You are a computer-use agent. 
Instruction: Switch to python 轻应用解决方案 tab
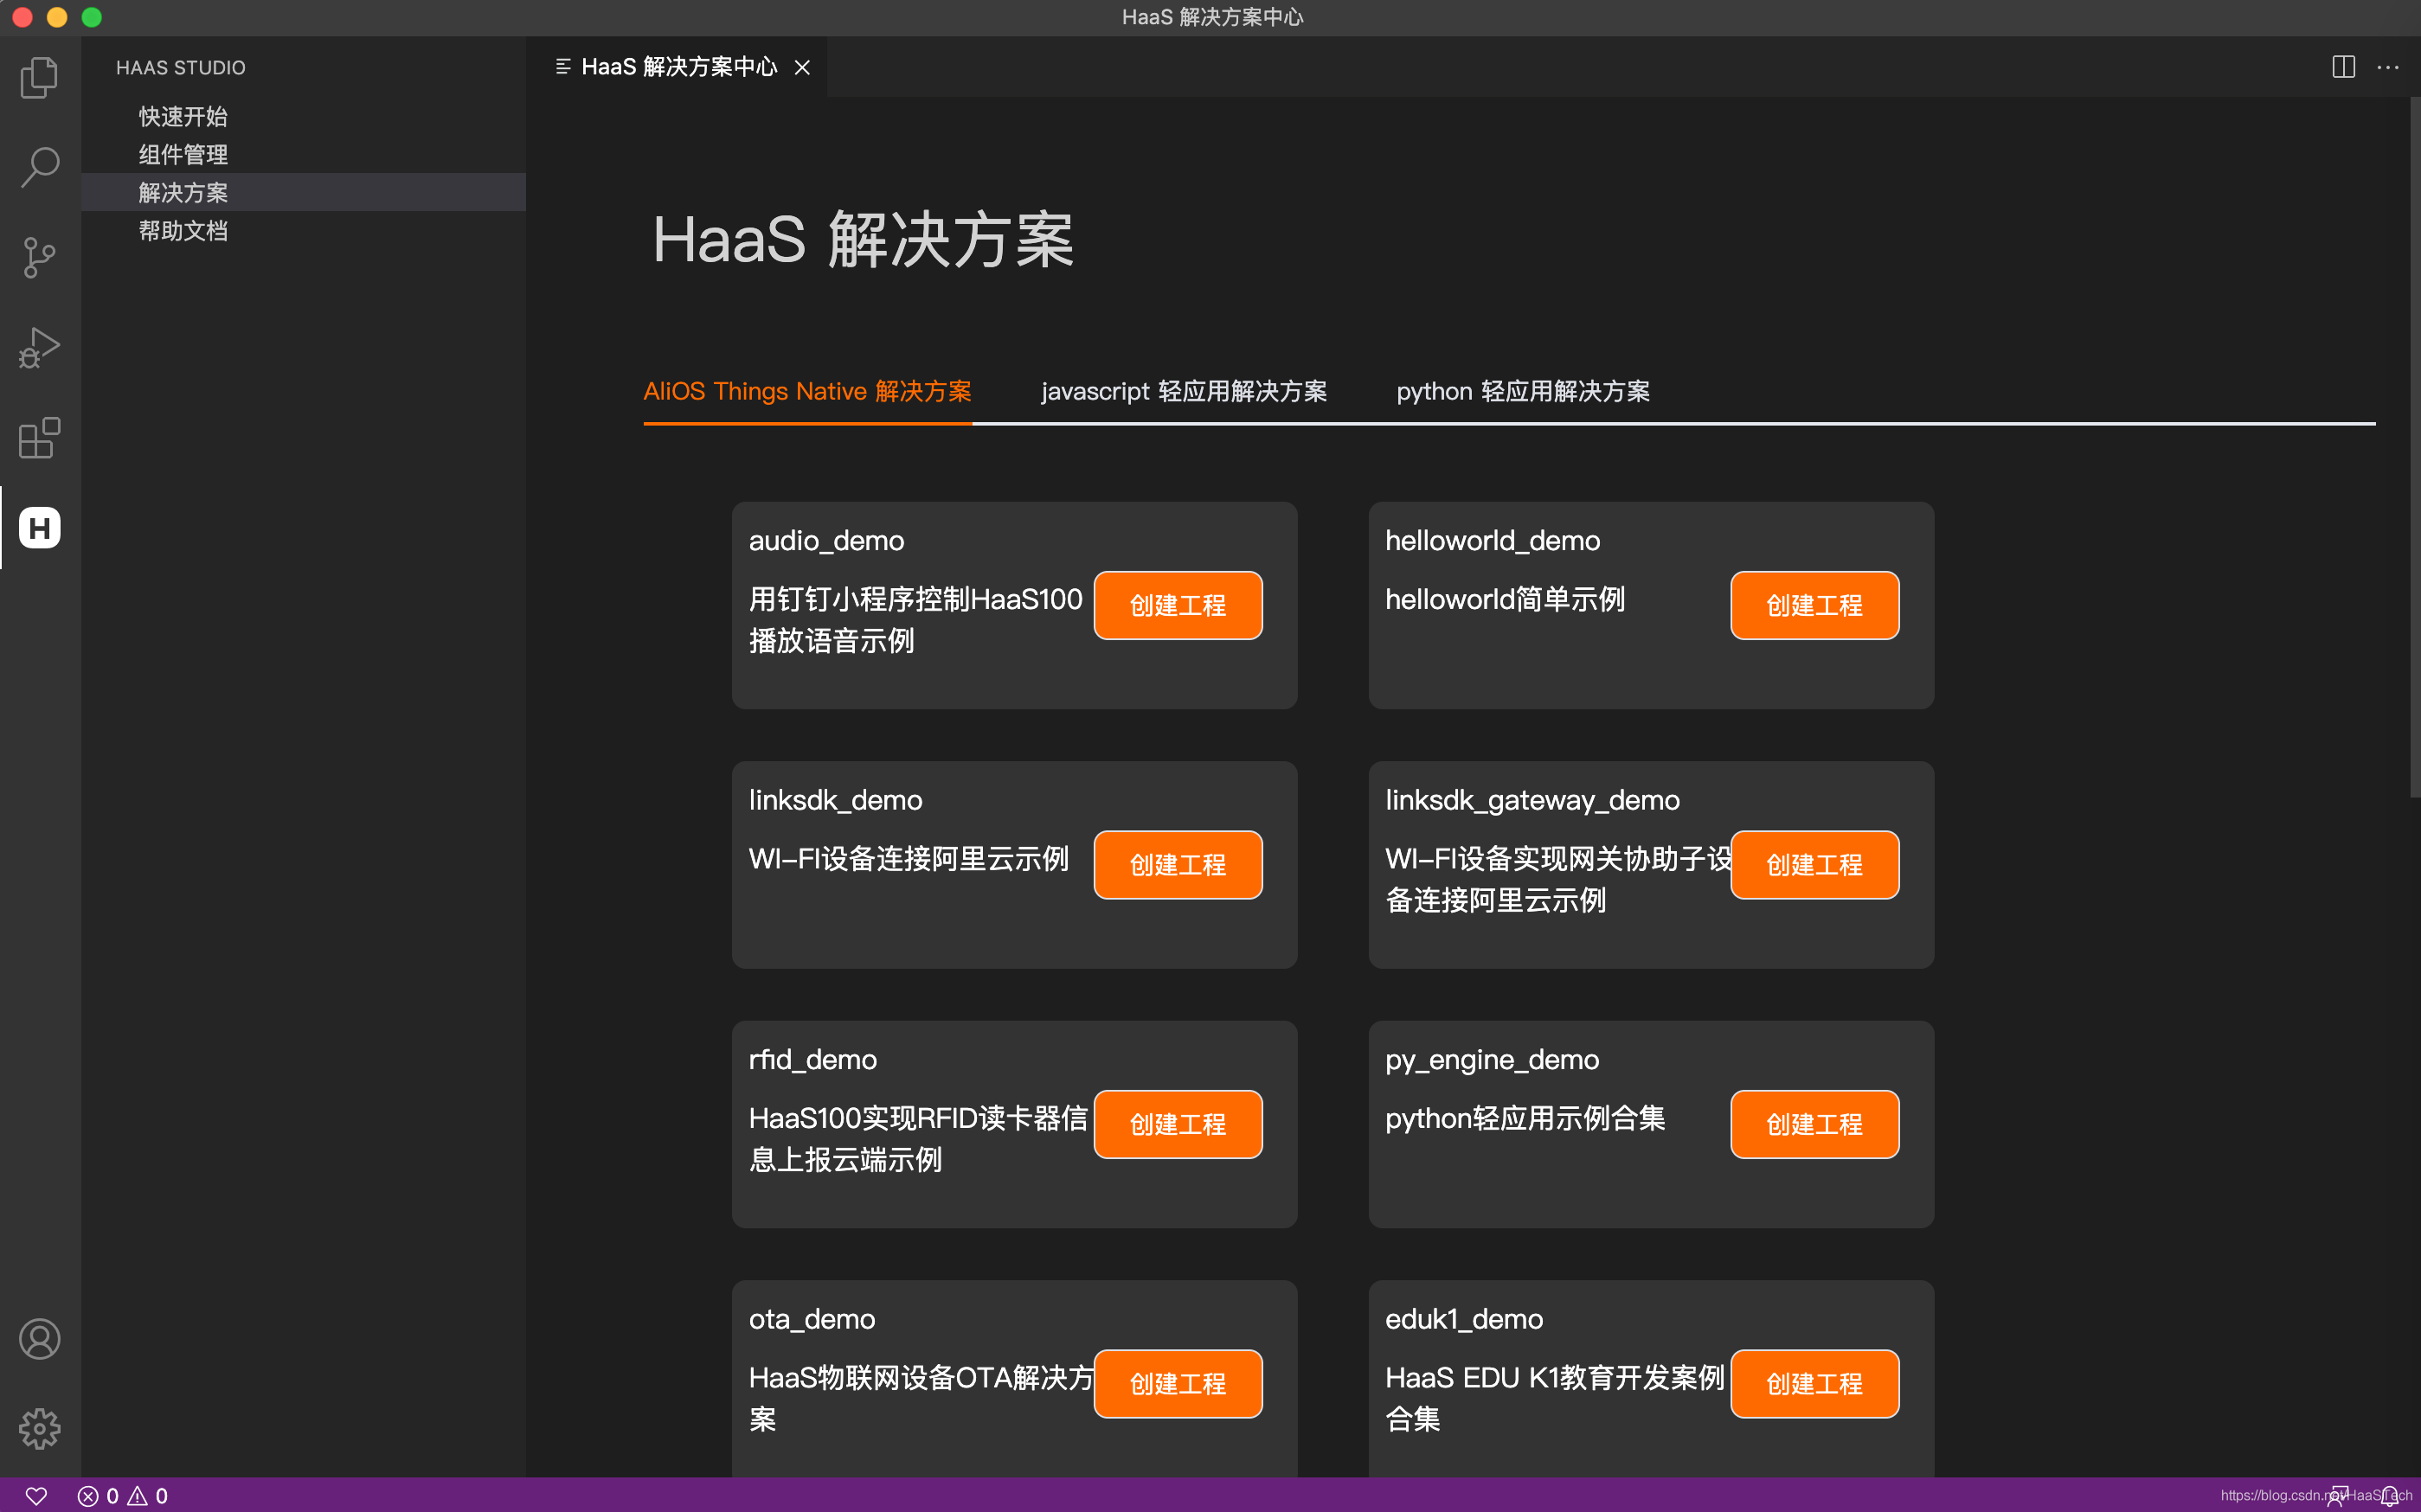(1523, 391)
